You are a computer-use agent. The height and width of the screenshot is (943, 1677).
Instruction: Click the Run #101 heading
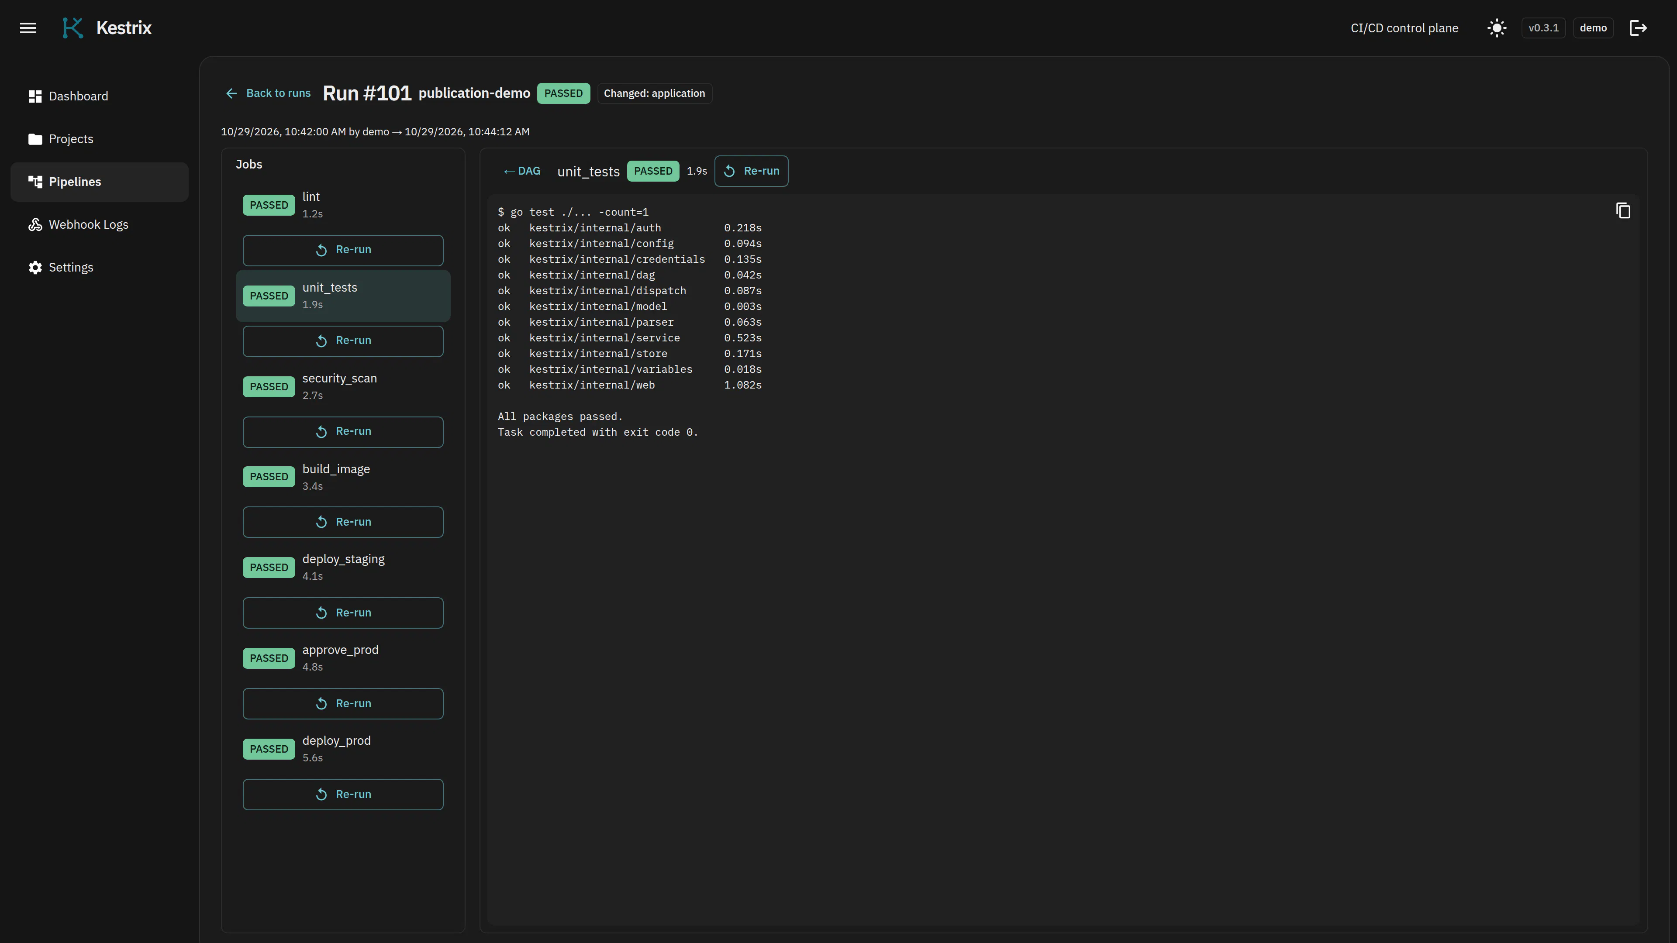click(367, 94)
